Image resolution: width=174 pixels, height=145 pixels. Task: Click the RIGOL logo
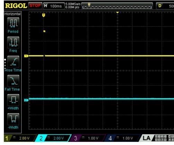click(16, 6)
